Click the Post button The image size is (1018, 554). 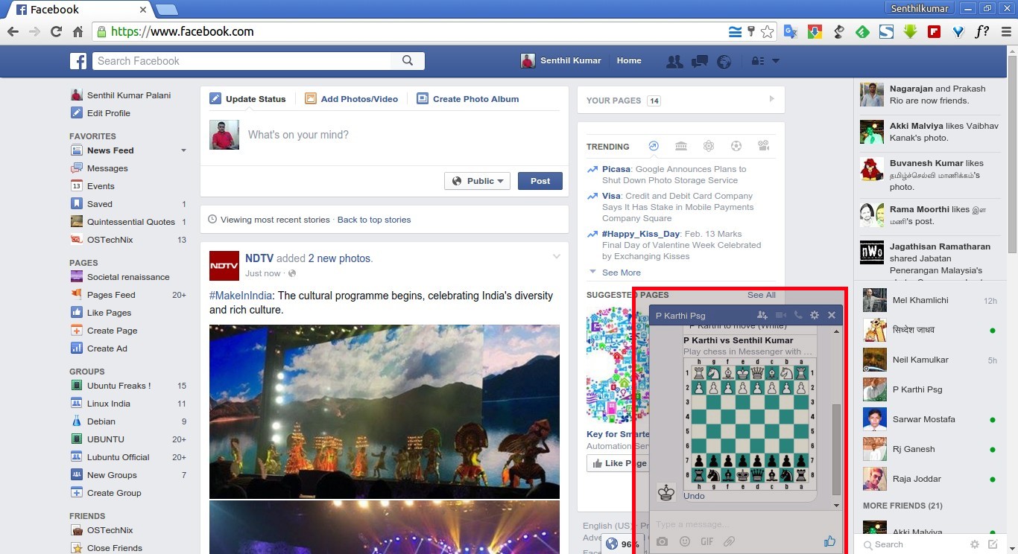point(540,181)
